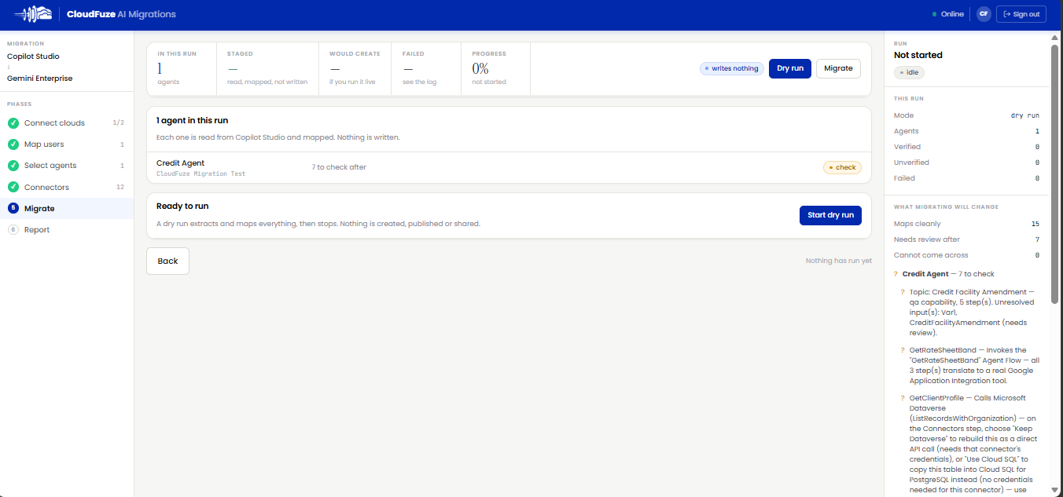Click the 'Staged' stat card
Viewport: 1063px width, 497px height.
tap(267, 68)
